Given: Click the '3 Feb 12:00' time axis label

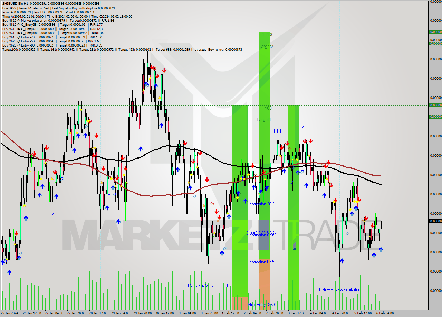Looking at the screenshot, I should point(297,313).
